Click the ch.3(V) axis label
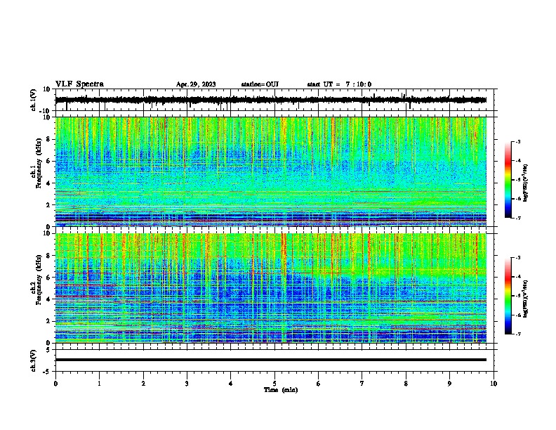The image size is (556, 430). tap(34, 360)
